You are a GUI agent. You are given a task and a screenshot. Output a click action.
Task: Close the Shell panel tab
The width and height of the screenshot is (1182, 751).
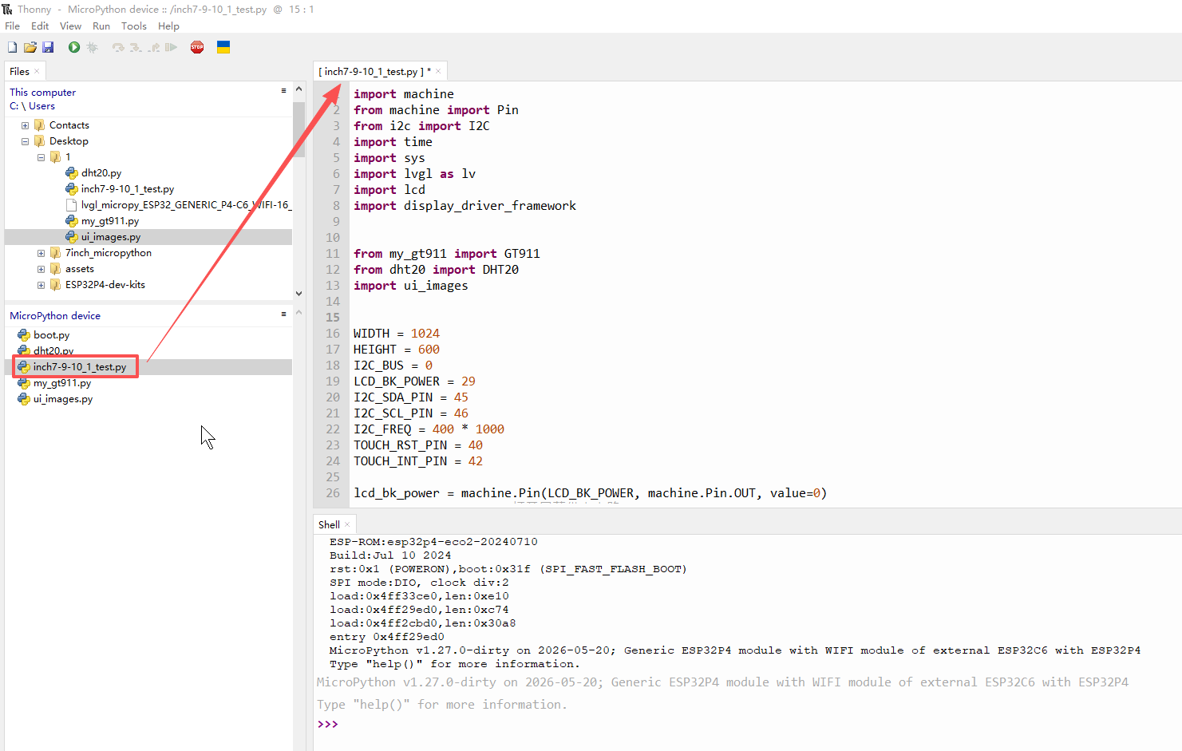tap(347, 524)
